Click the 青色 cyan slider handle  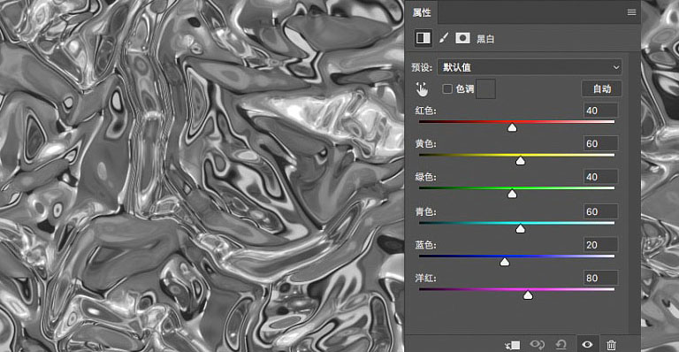(521, 228)
